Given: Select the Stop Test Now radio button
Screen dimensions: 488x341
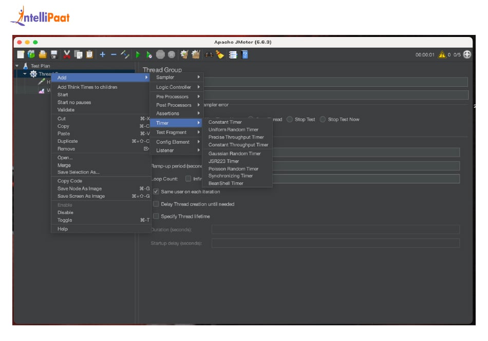Looking at the screenshot, I should tap(323, 120).
